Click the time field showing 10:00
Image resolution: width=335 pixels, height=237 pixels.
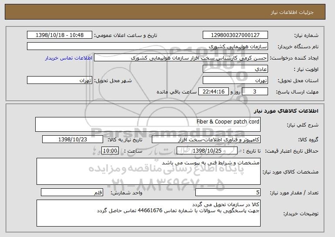tap(110, 151)
